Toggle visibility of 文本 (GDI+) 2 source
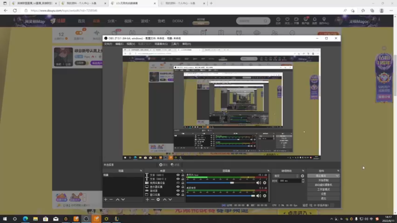Screen dimensions: 397x223 [x=178, y=179]
